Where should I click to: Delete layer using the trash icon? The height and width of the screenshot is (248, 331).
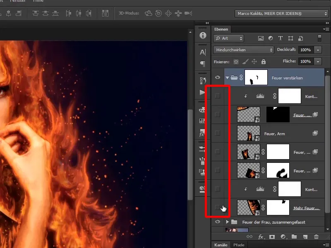pyautogui.click(x=317, y=237)
